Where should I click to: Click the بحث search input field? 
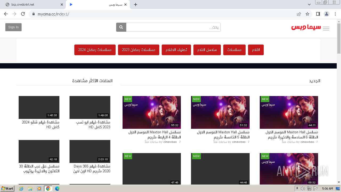coord(173,27)
